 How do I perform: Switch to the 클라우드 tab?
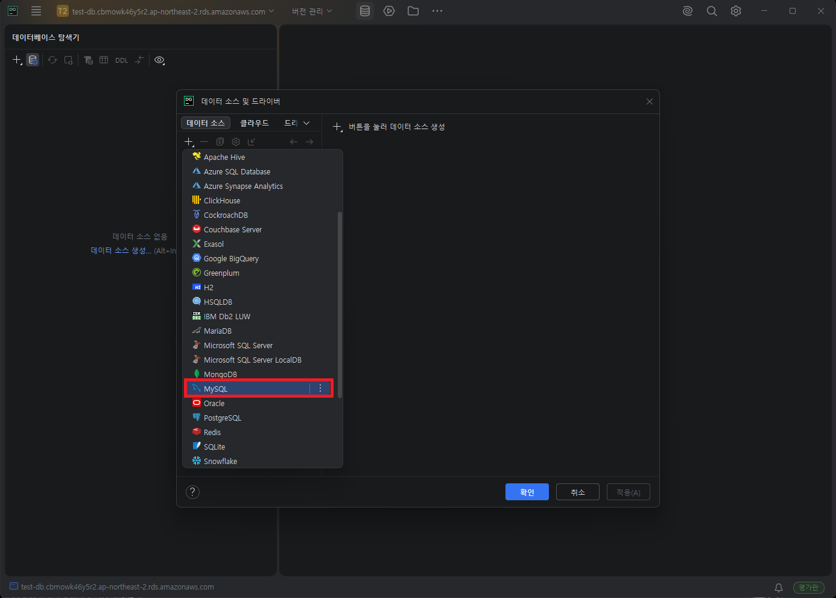click(x=255, y=122)
